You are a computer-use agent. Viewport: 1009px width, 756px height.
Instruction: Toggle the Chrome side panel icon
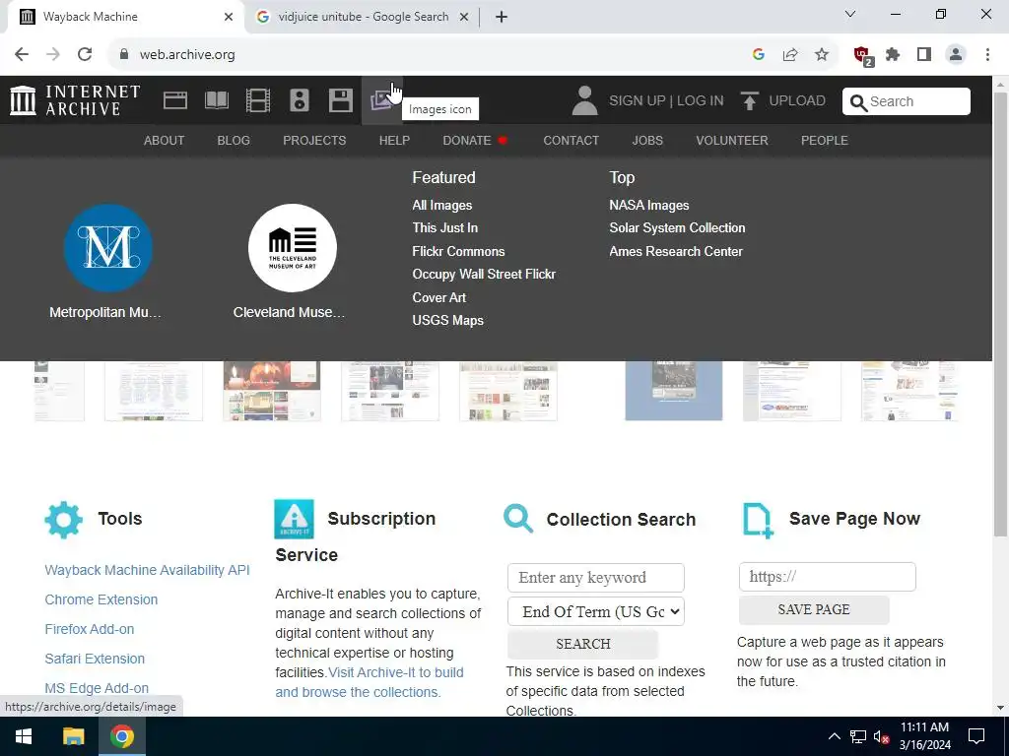point(924,55)
